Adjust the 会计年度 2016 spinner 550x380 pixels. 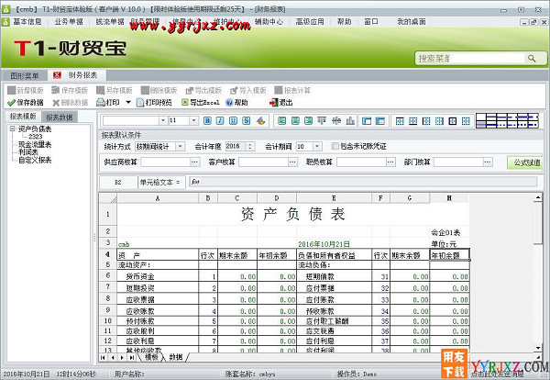[x=249, y=146]
